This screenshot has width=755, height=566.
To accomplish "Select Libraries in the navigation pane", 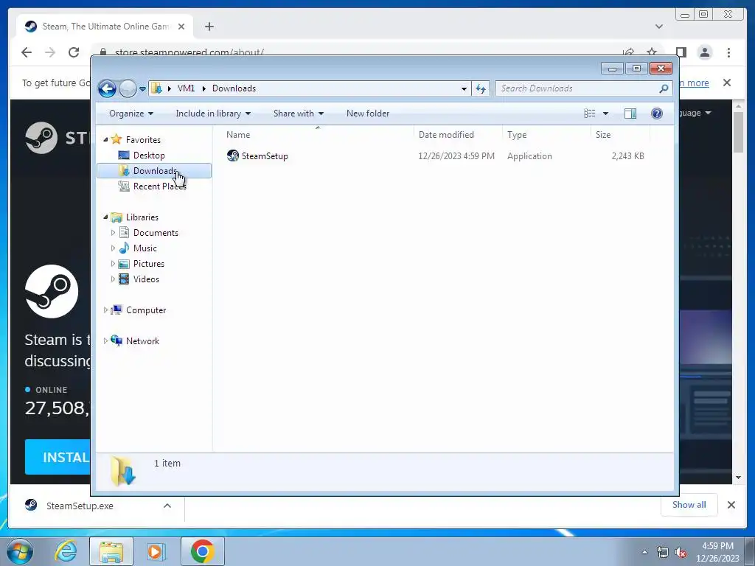I will tap(142, 217).
